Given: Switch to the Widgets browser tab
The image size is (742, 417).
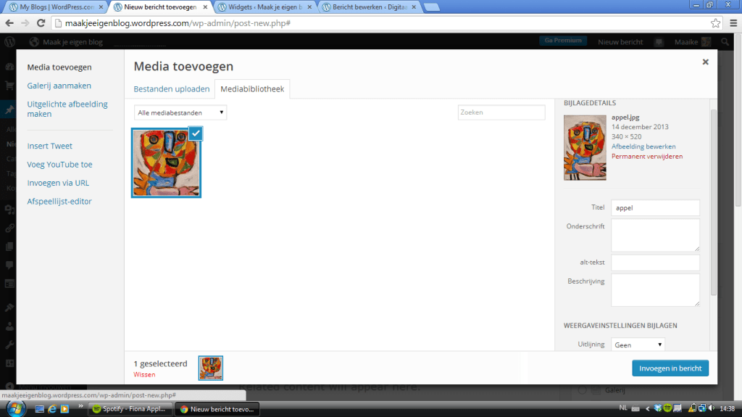Looking at the screenshot, I should [x=267, y=7].
